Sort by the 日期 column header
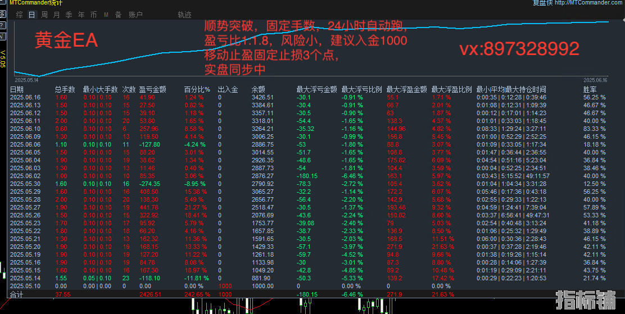The image size is (625, 314). point(17,89)
